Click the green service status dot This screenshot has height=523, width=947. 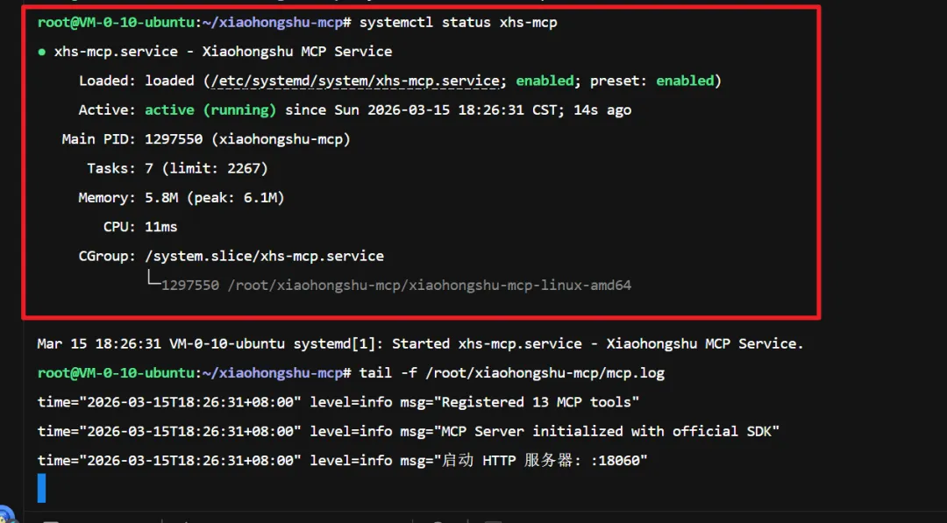(x=42, y=52)
